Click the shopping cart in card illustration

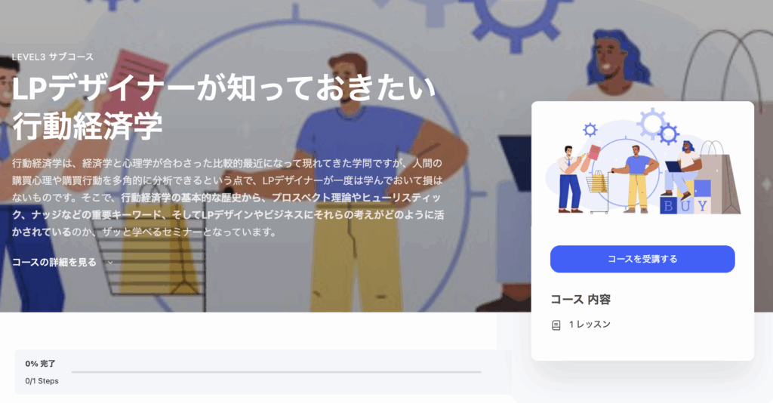click(x=599, y=192)
